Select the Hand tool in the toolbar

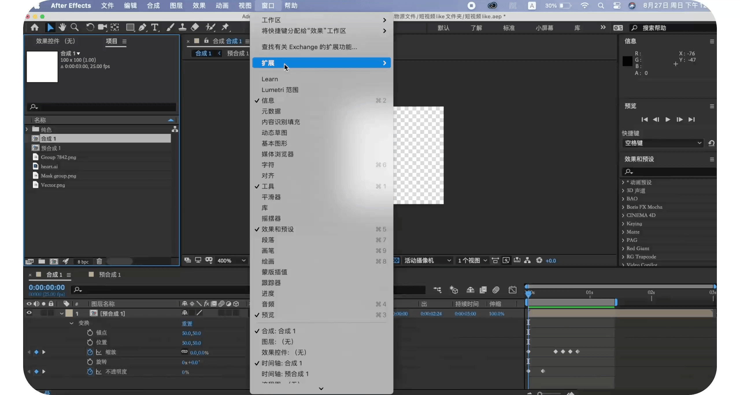point(62,27)
